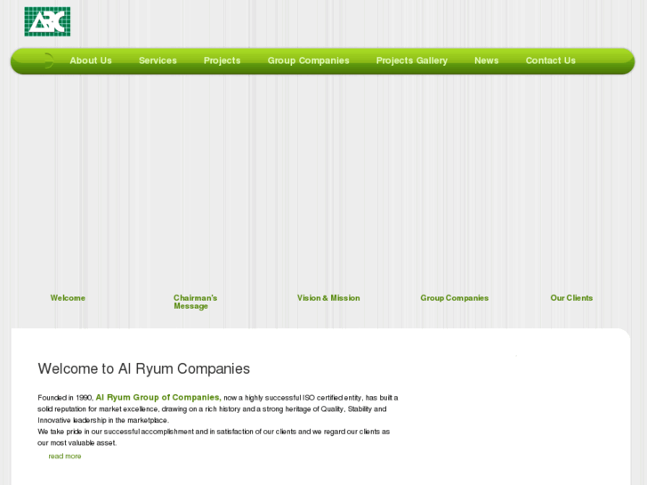
Task: Open the Projects Gallery page
Action: pos(412,61)
